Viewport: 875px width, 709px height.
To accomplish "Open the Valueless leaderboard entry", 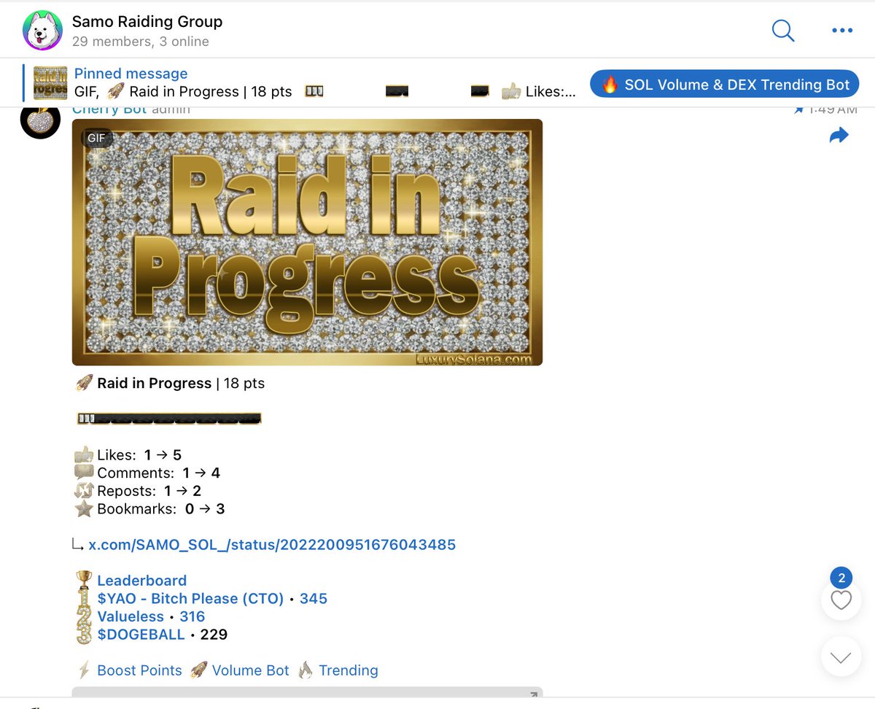I will pyautogui.click(x=131, y=616).
